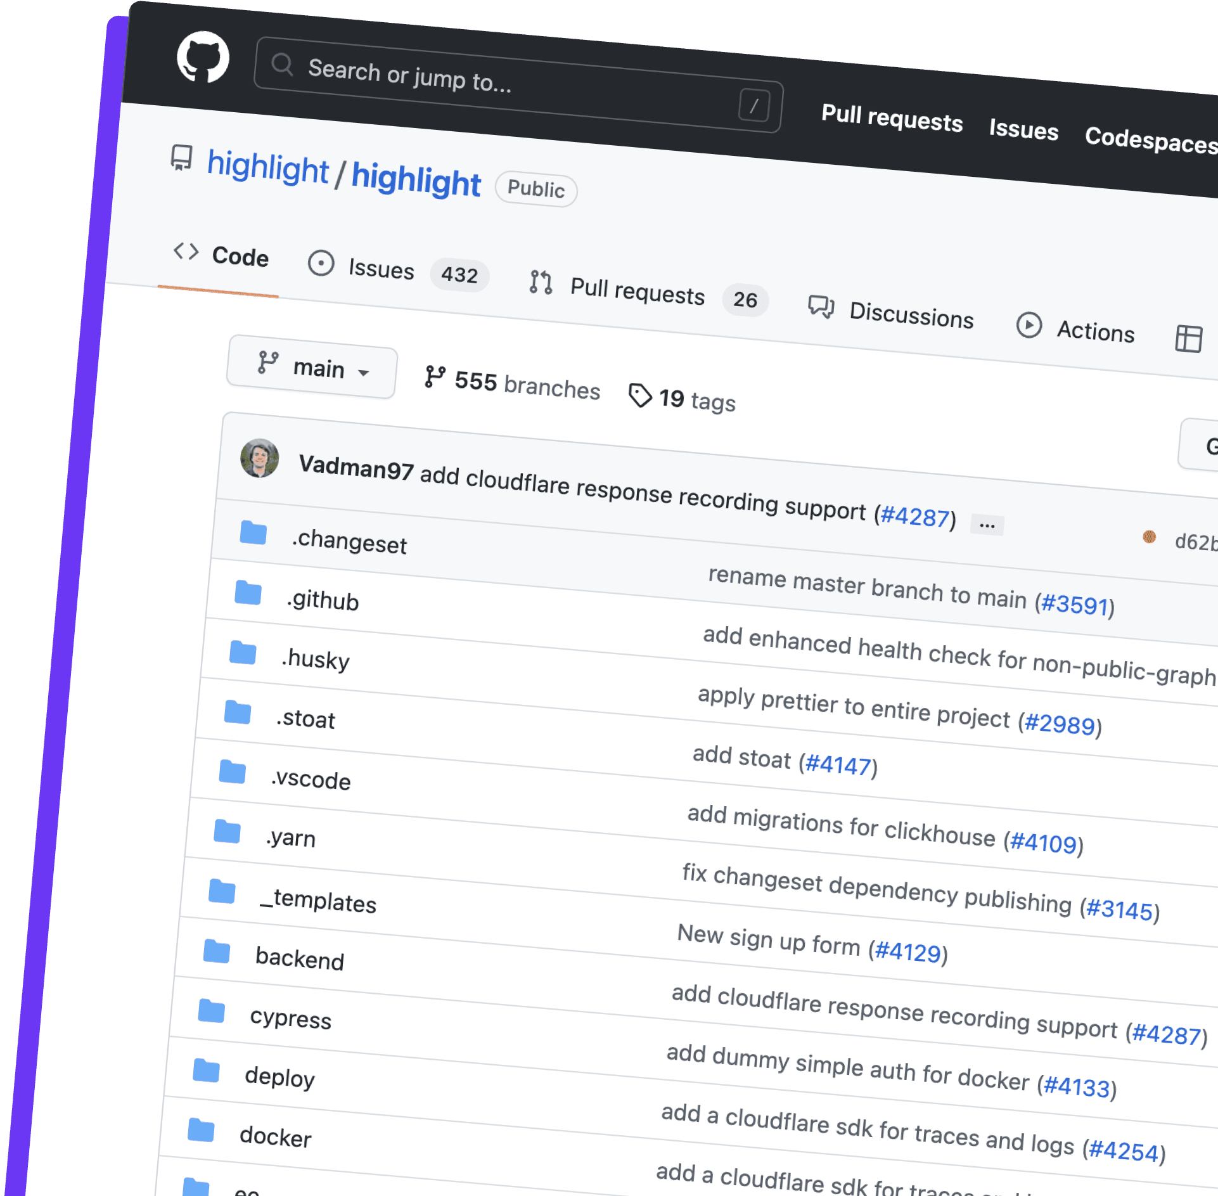The image size is (1218, 1196).
Task: Open Codespaces in top navigation
Action: [1151, 140]
